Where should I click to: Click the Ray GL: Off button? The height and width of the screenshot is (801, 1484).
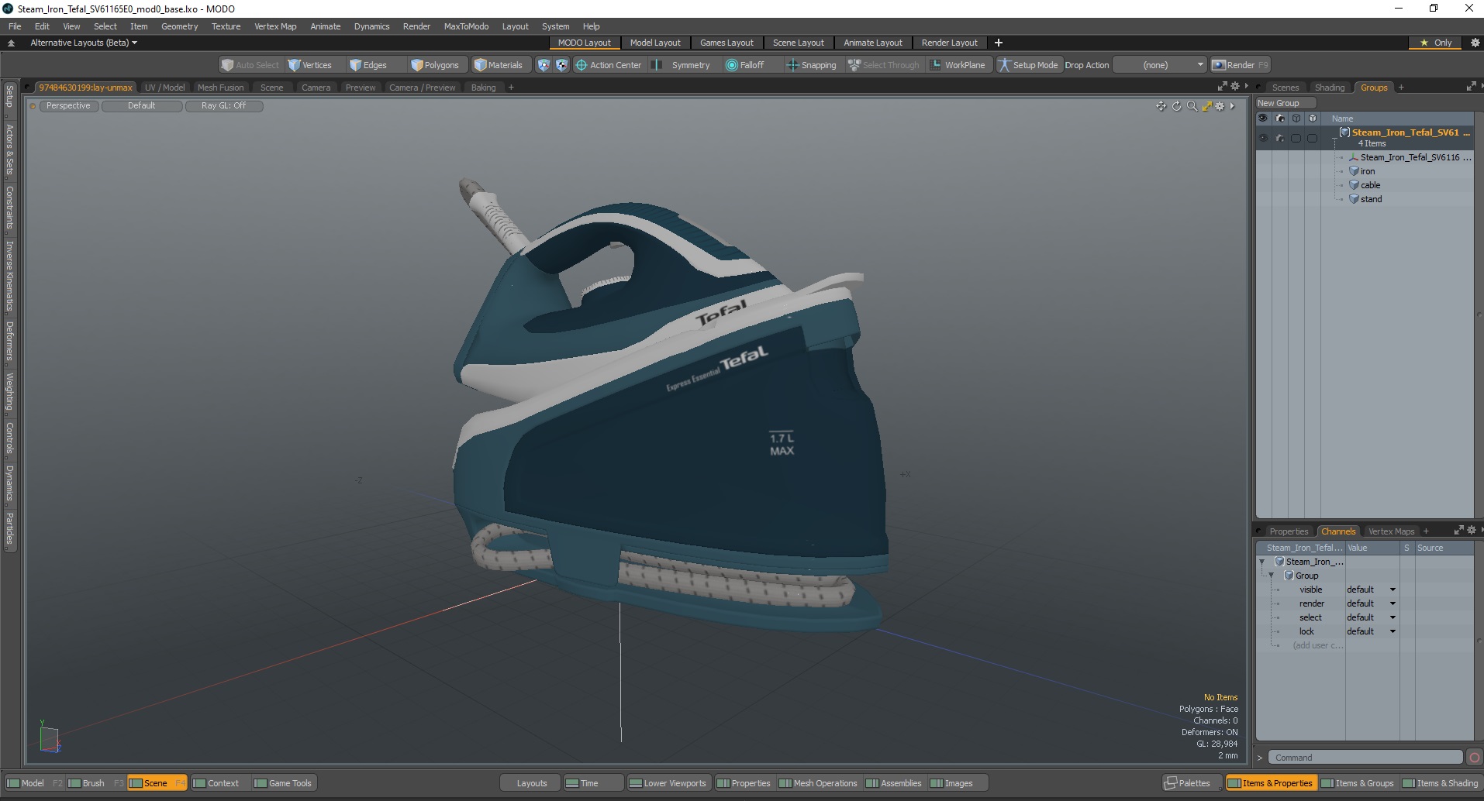tap(224, 105)
